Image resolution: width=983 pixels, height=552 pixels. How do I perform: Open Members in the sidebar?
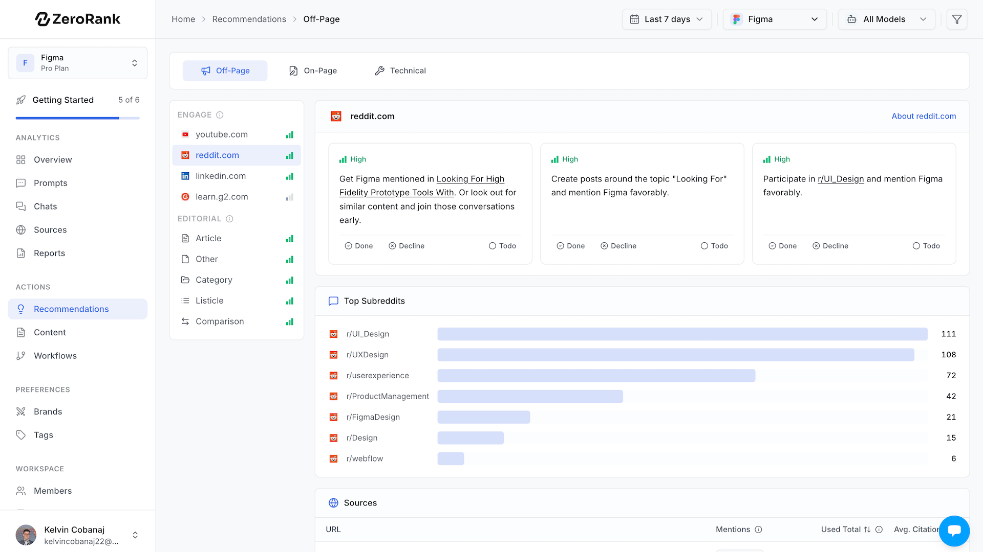click(78, 491)
